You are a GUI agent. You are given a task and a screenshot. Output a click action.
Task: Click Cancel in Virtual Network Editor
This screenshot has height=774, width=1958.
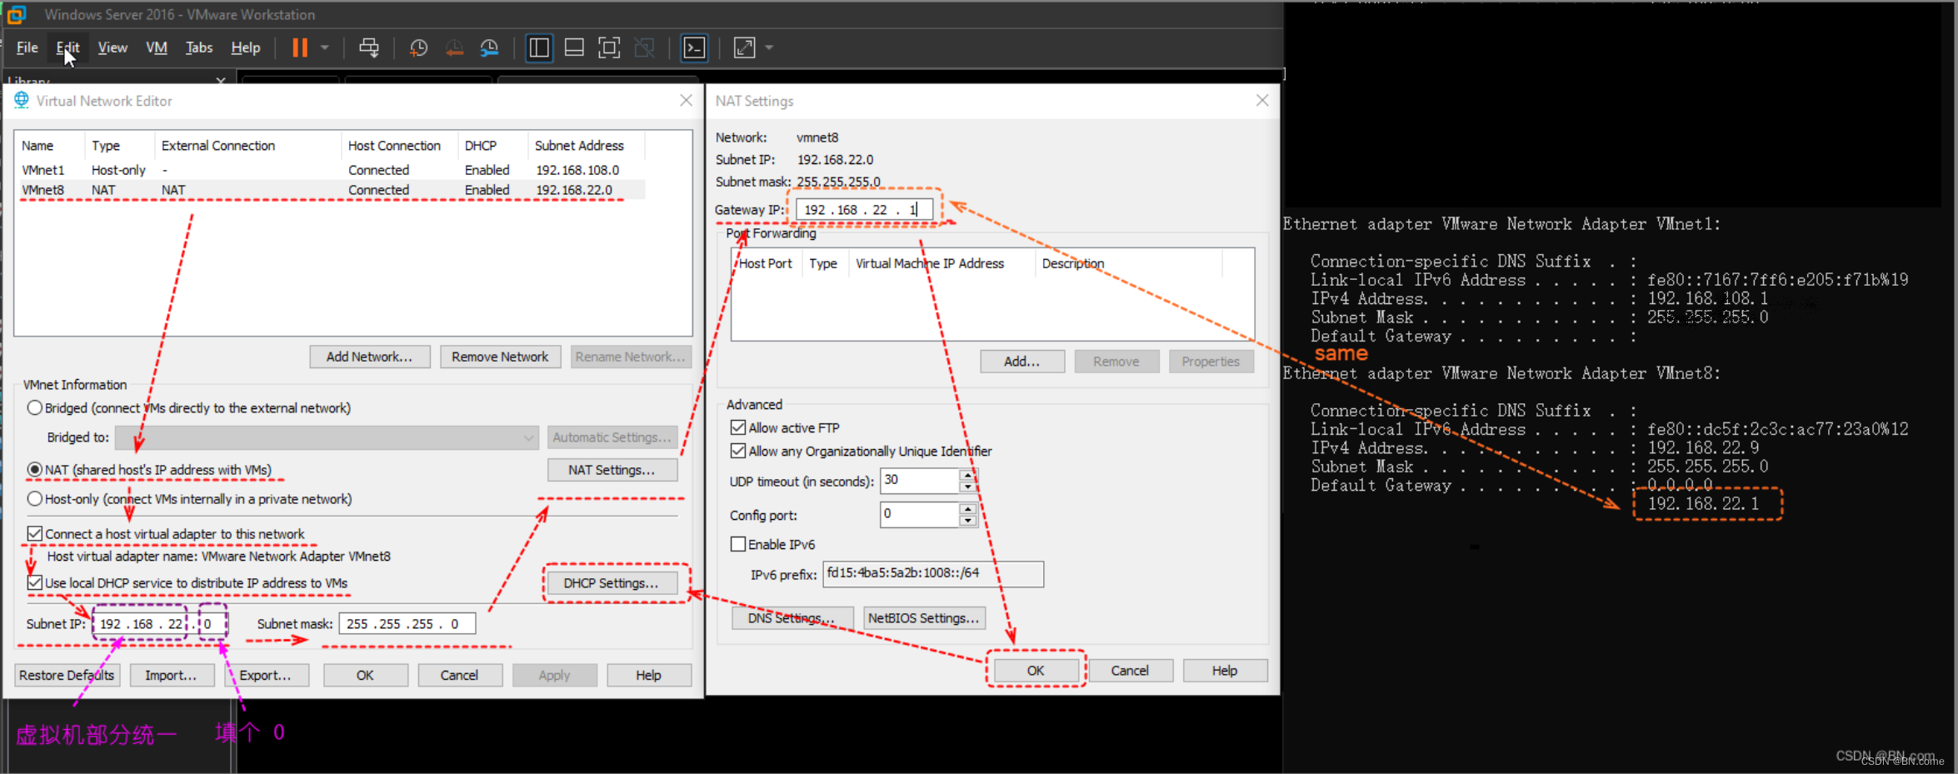[x=459, y=675]
